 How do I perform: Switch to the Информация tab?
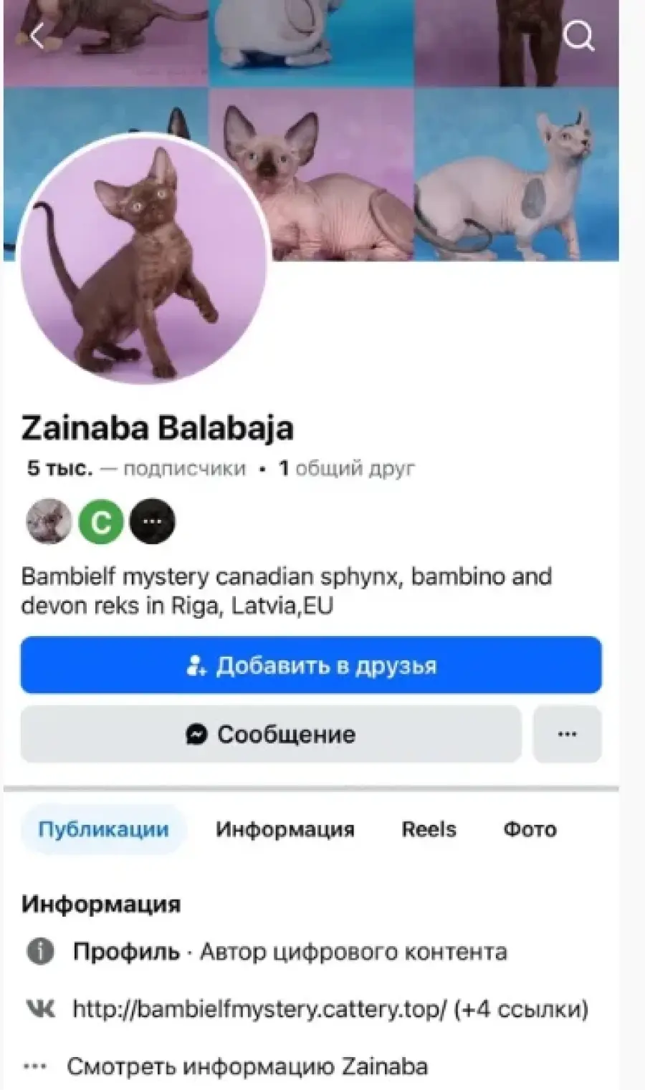click(285, 829)
